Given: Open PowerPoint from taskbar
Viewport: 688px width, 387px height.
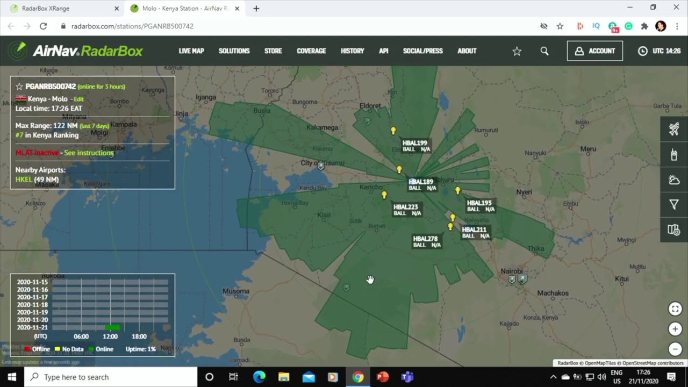Looking at the screenshot, I should tap(382, 377).
